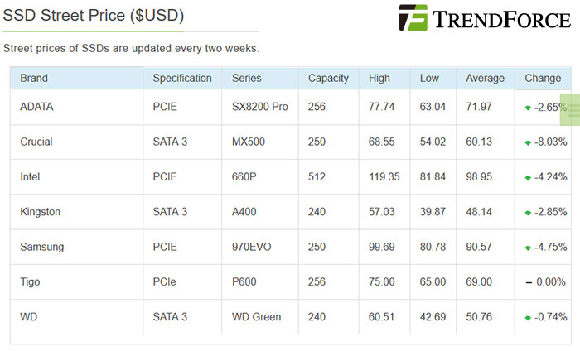The image size is (580, 351).
Task: Click the Specification column header
Action: point(182,78)
